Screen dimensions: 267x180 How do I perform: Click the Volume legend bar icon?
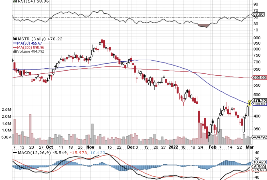pyautogui.click(x=14, y=52)
